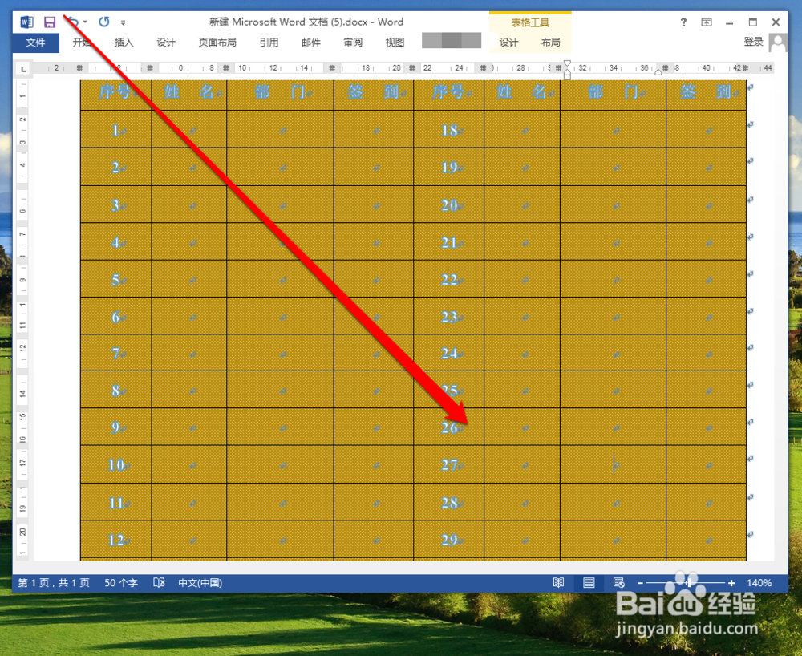Click the zoom slider handle
Image resolution: width=802 pixels, height=656 pixels.
click(x=690, y=583)
